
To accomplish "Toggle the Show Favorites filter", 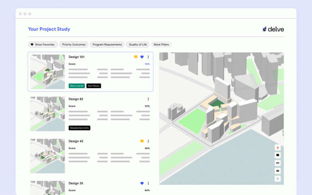I will tap(43, 45).
